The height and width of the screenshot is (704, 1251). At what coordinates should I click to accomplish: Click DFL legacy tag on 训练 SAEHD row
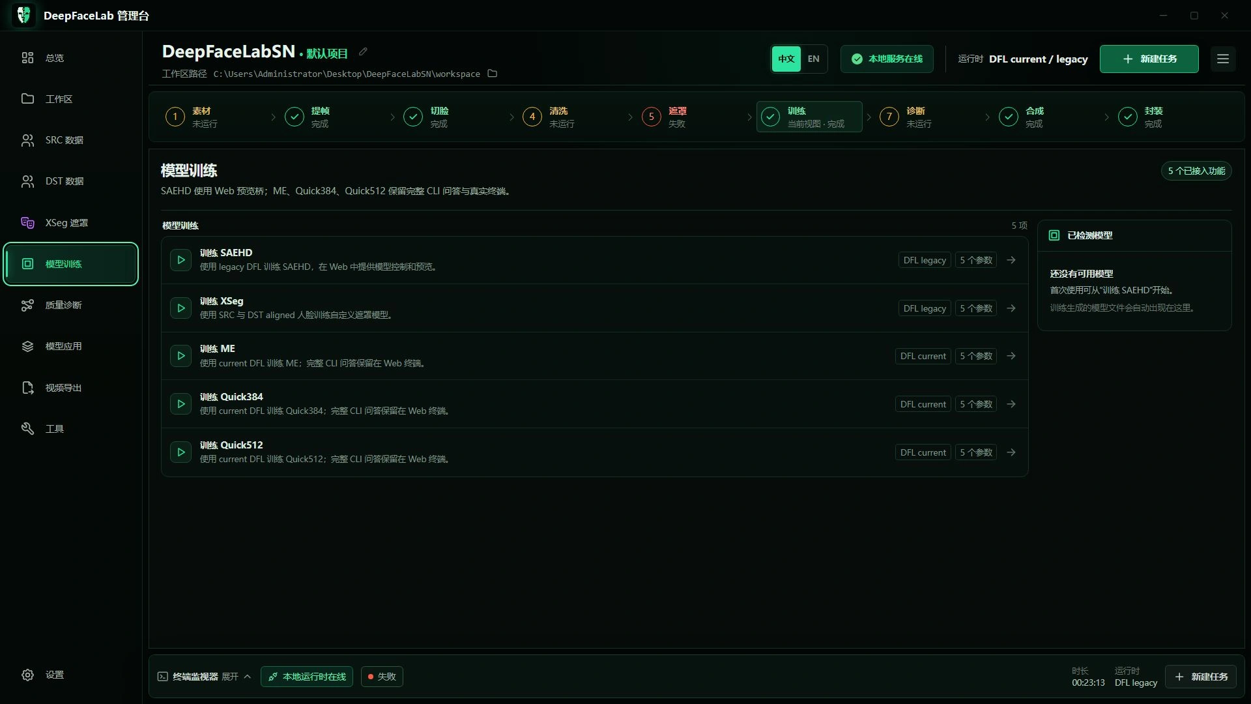click(x=925, y=260)
